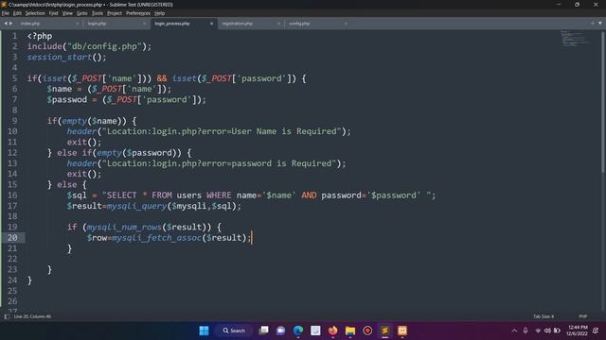Click the SELECT keyword in SQL string

122,195
